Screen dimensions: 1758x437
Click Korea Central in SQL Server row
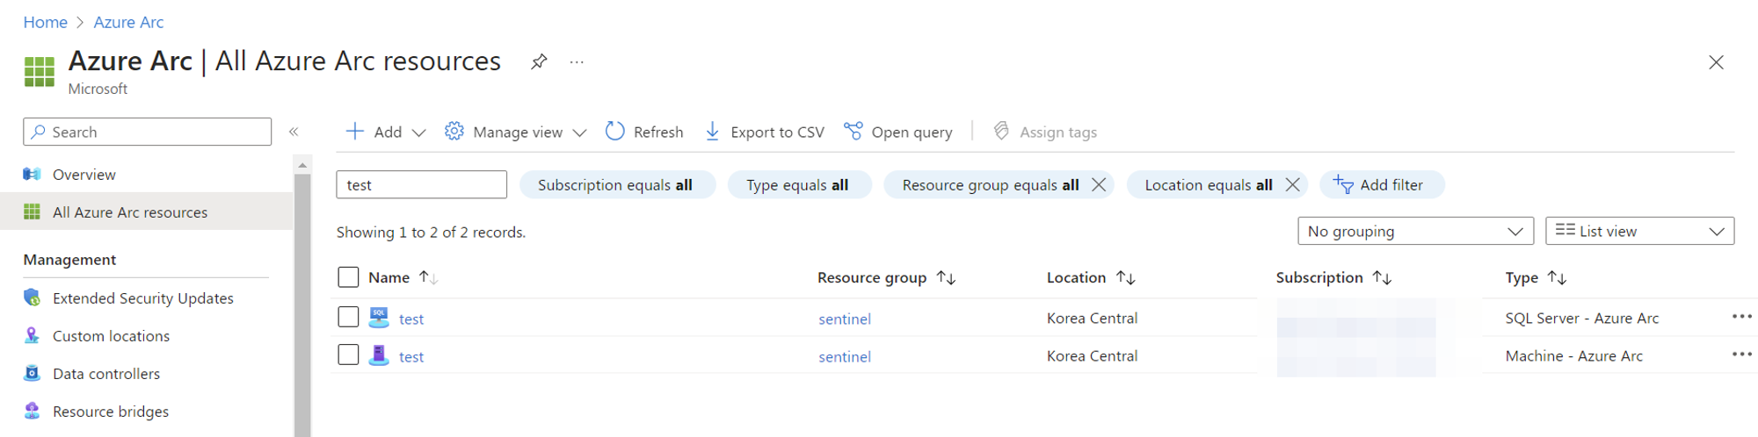[x=1092, y=319]
